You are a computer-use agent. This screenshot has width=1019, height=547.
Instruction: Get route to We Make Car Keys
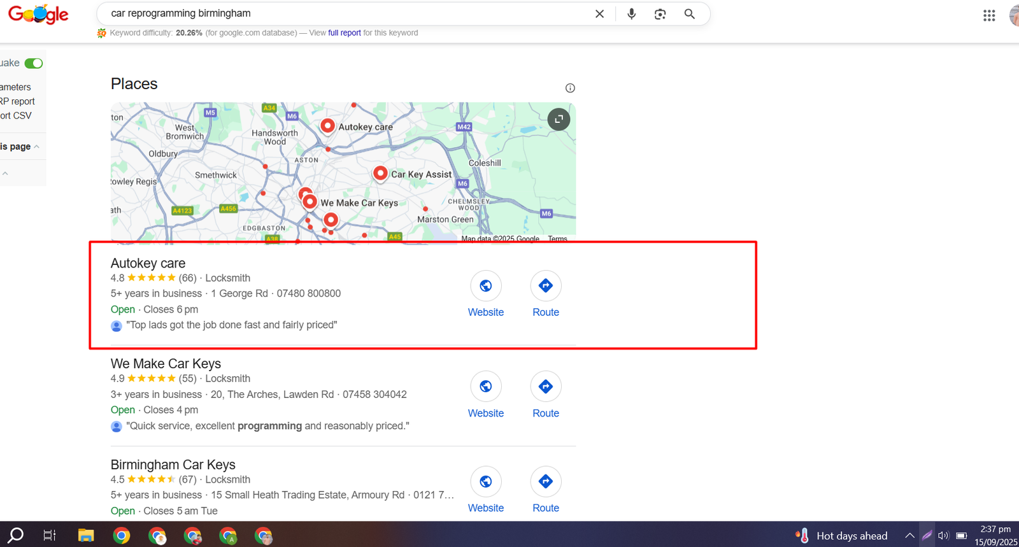pyautogui.click(x=546, y=387)
